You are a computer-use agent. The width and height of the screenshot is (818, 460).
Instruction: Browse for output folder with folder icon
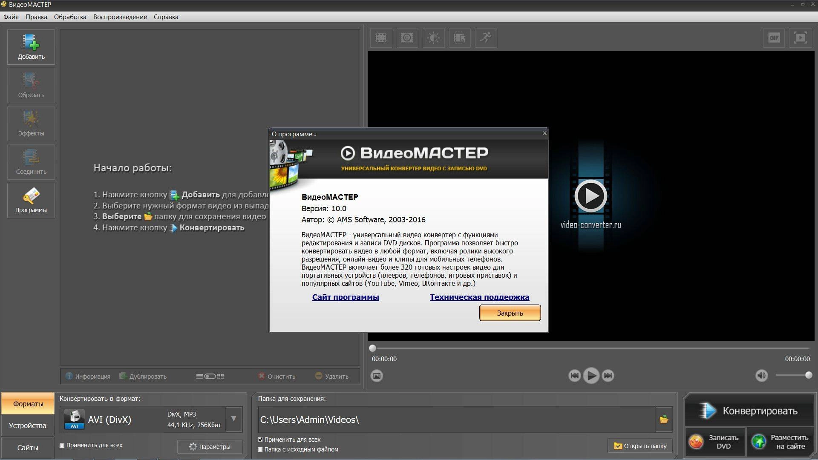664,420
